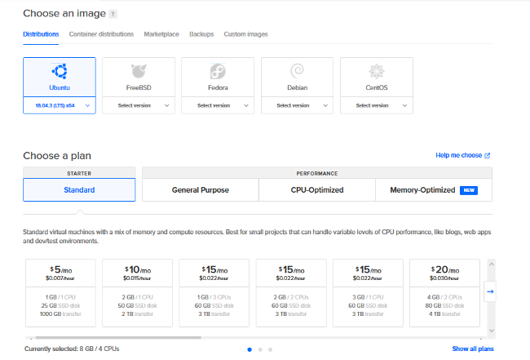Select the Standard plan type
This screenshot has height=360, width=530.
[x=79, y=190]
